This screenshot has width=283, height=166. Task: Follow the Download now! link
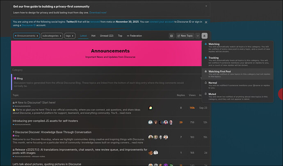tap(98, 13)
